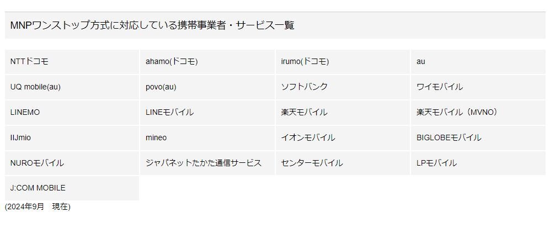The image size is (555, 233).
Task: Select the au carrier cell
Action: [478, 62]
